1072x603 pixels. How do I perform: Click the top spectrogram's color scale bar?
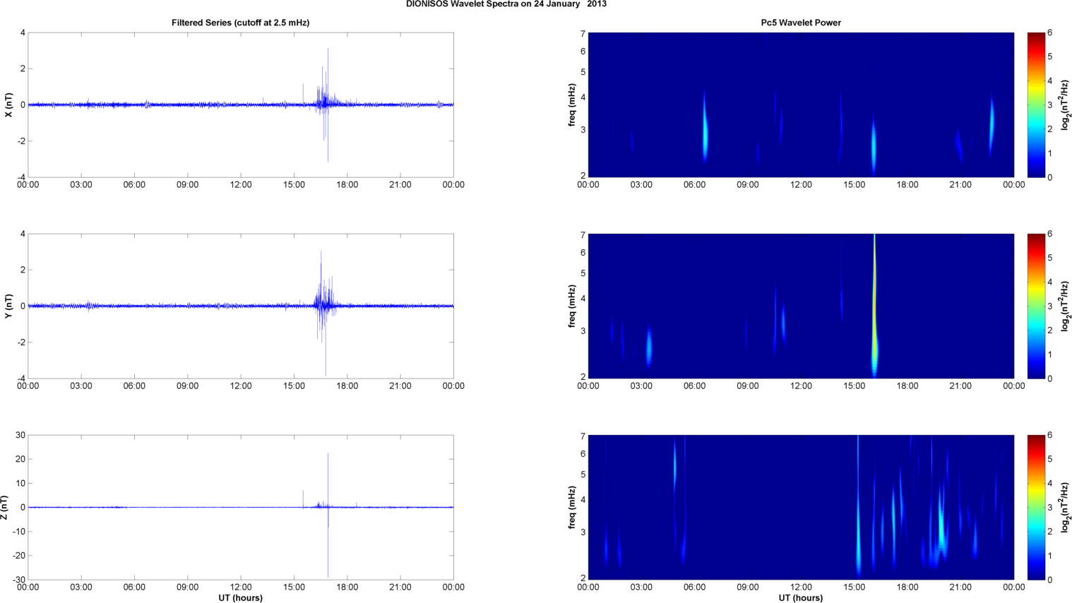click(x=1035, y=105)
